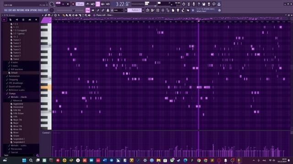Select piano roll zoom magnifier tool

click(86, 15)
